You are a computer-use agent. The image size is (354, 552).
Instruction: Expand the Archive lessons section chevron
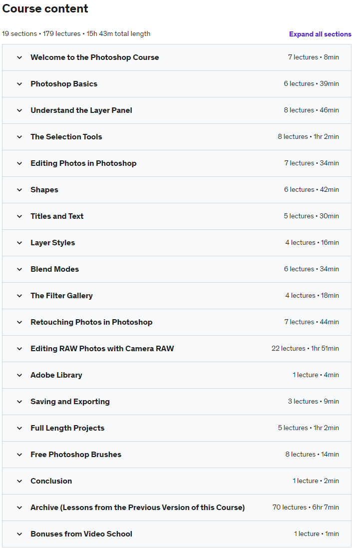[19, 508]
